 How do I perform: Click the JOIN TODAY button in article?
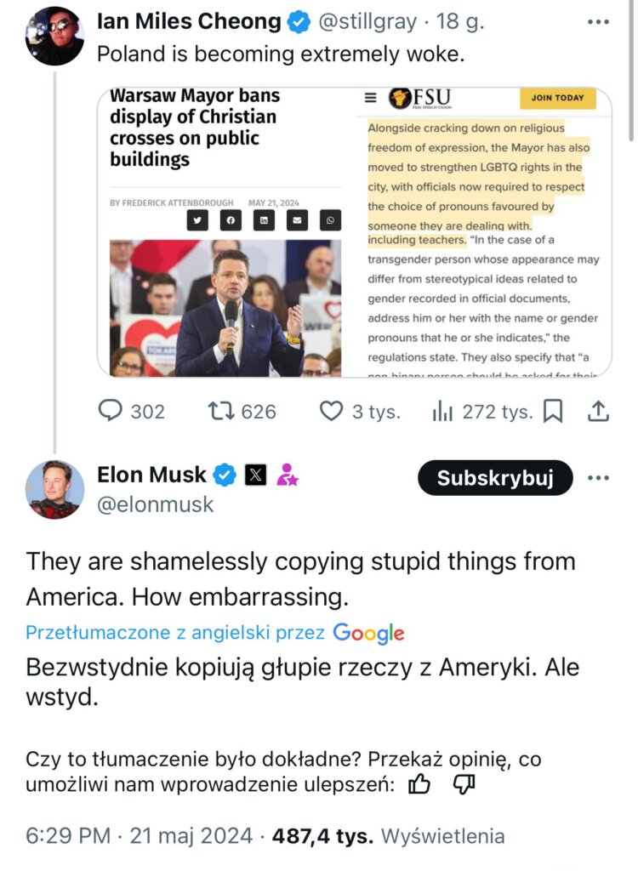(x=557, y=98)
